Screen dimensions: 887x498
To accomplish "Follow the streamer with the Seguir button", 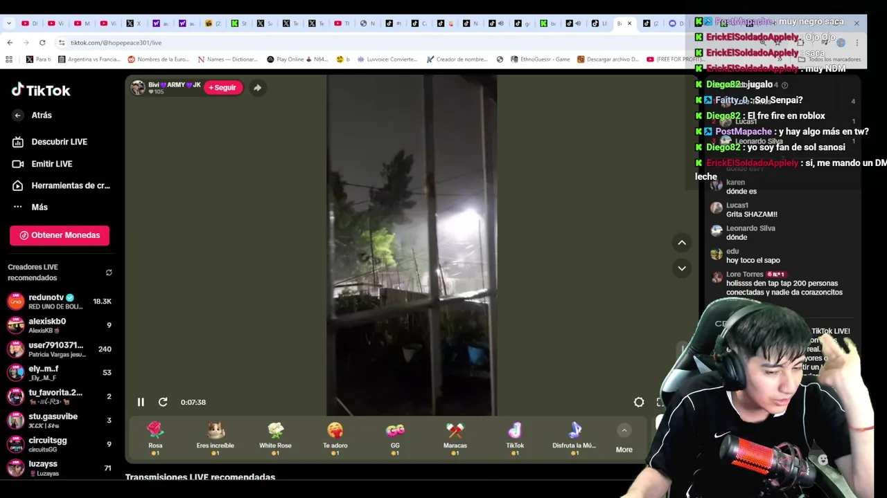I will 223,88.
